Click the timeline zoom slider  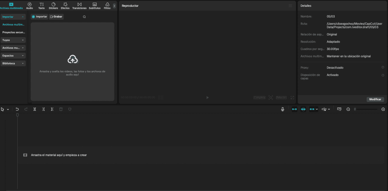pyautogui.click(x=366, y=109)
